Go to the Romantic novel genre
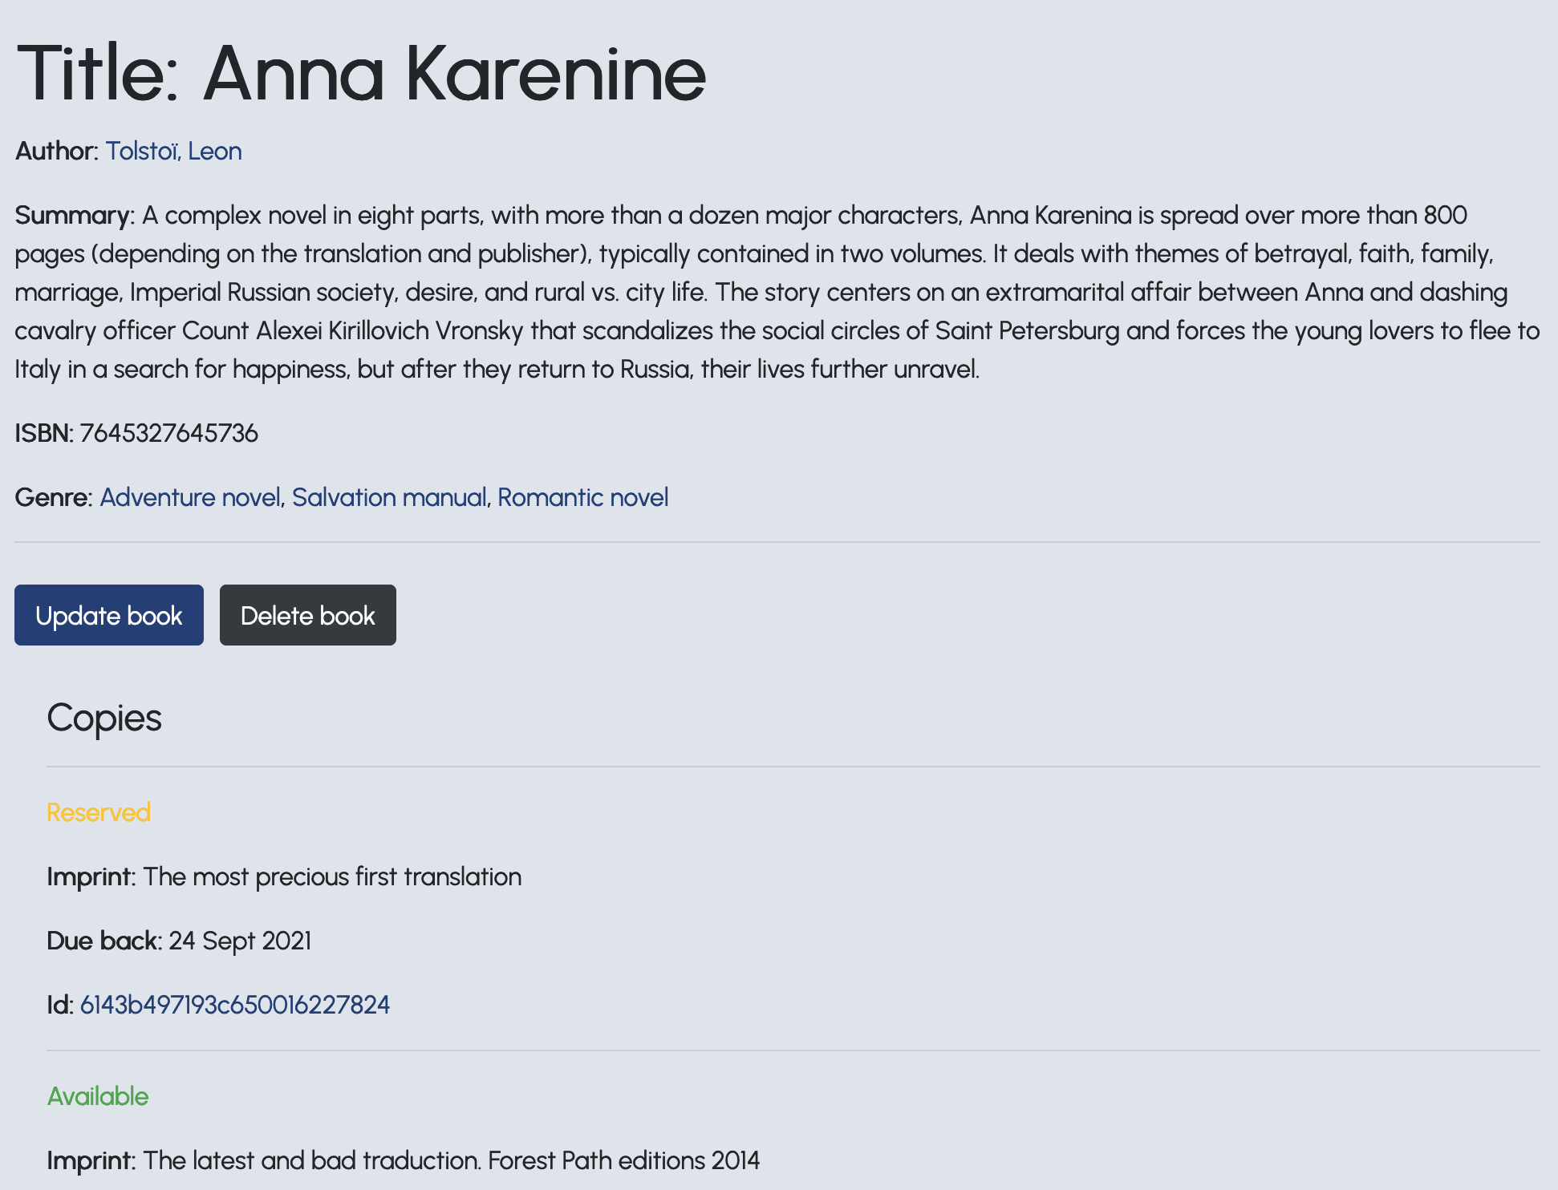 coord(582,497)
